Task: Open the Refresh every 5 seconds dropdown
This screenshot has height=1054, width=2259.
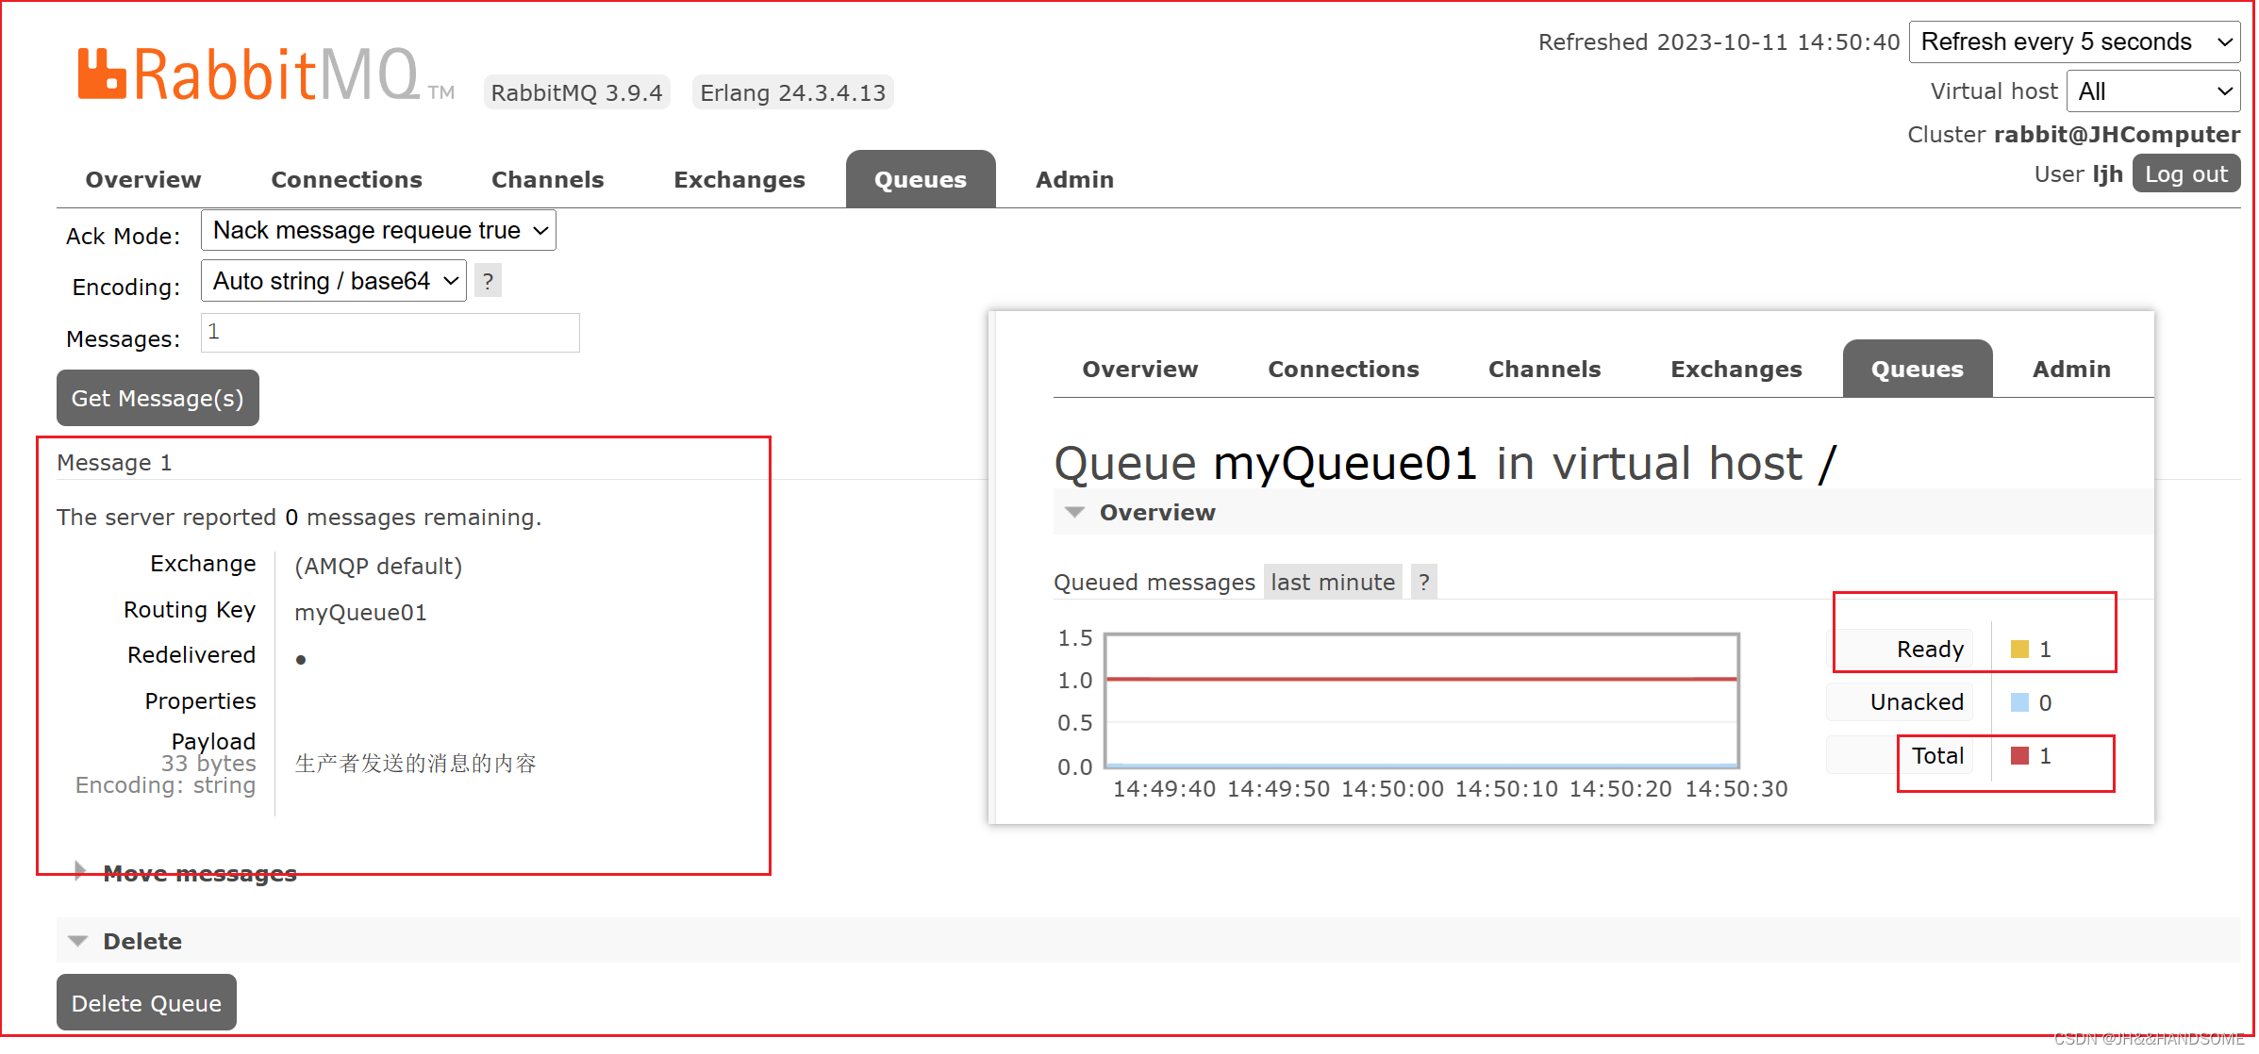Action: tap(2074, 41)
